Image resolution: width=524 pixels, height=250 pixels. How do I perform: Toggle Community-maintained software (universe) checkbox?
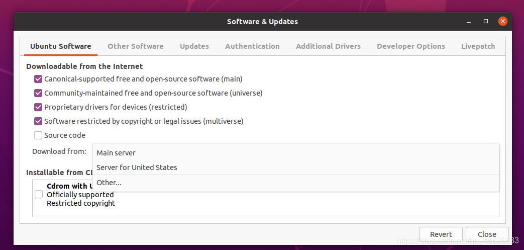[38, 93]
